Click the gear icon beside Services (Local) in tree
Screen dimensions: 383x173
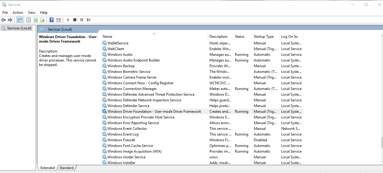(4, 28)
